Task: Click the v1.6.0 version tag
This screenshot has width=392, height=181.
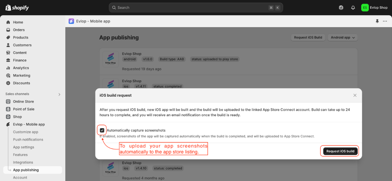Action: click(x=147, y=59)
